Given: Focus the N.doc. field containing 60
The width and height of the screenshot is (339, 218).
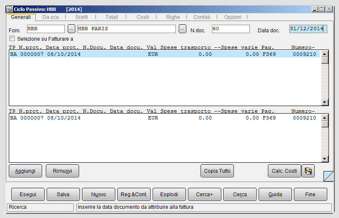Looking at the screenshot, I should point(230,29).
